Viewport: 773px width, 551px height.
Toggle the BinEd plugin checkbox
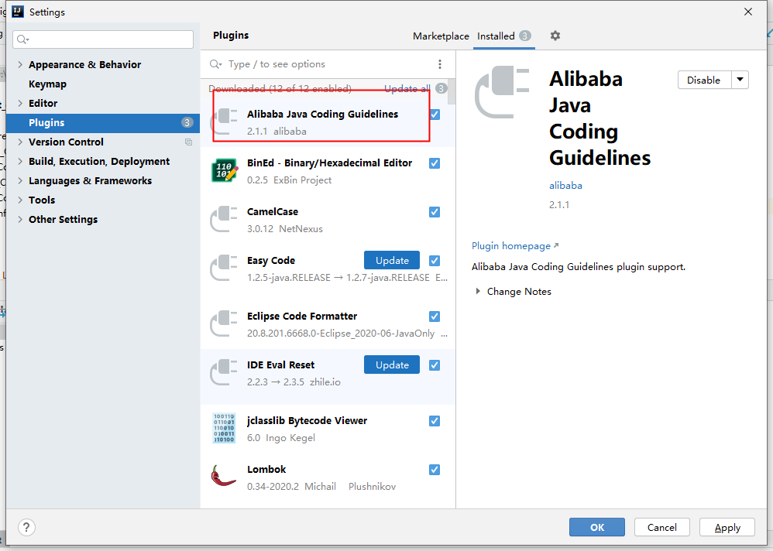[x=435, y=163]
